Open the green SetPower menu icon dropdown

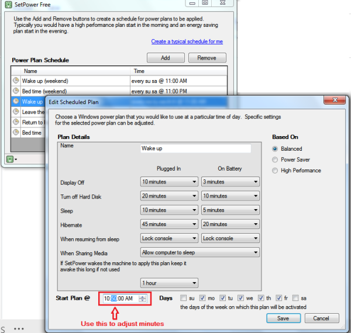point(12,159)
